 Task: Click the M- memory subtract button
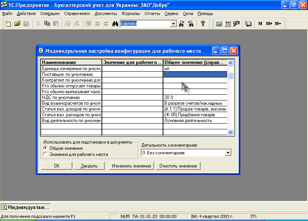[x=278, y=23]
